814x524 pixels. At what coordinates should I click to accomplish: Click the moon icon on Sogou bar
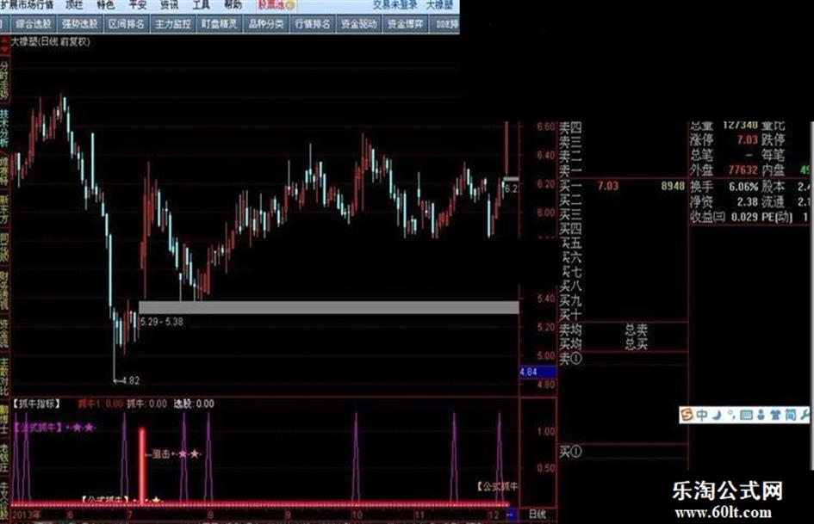(717, 415)
